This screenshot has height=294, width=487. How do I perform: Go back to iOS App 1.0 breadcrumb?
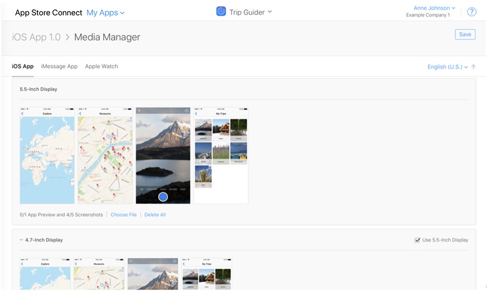pos(36,37)
